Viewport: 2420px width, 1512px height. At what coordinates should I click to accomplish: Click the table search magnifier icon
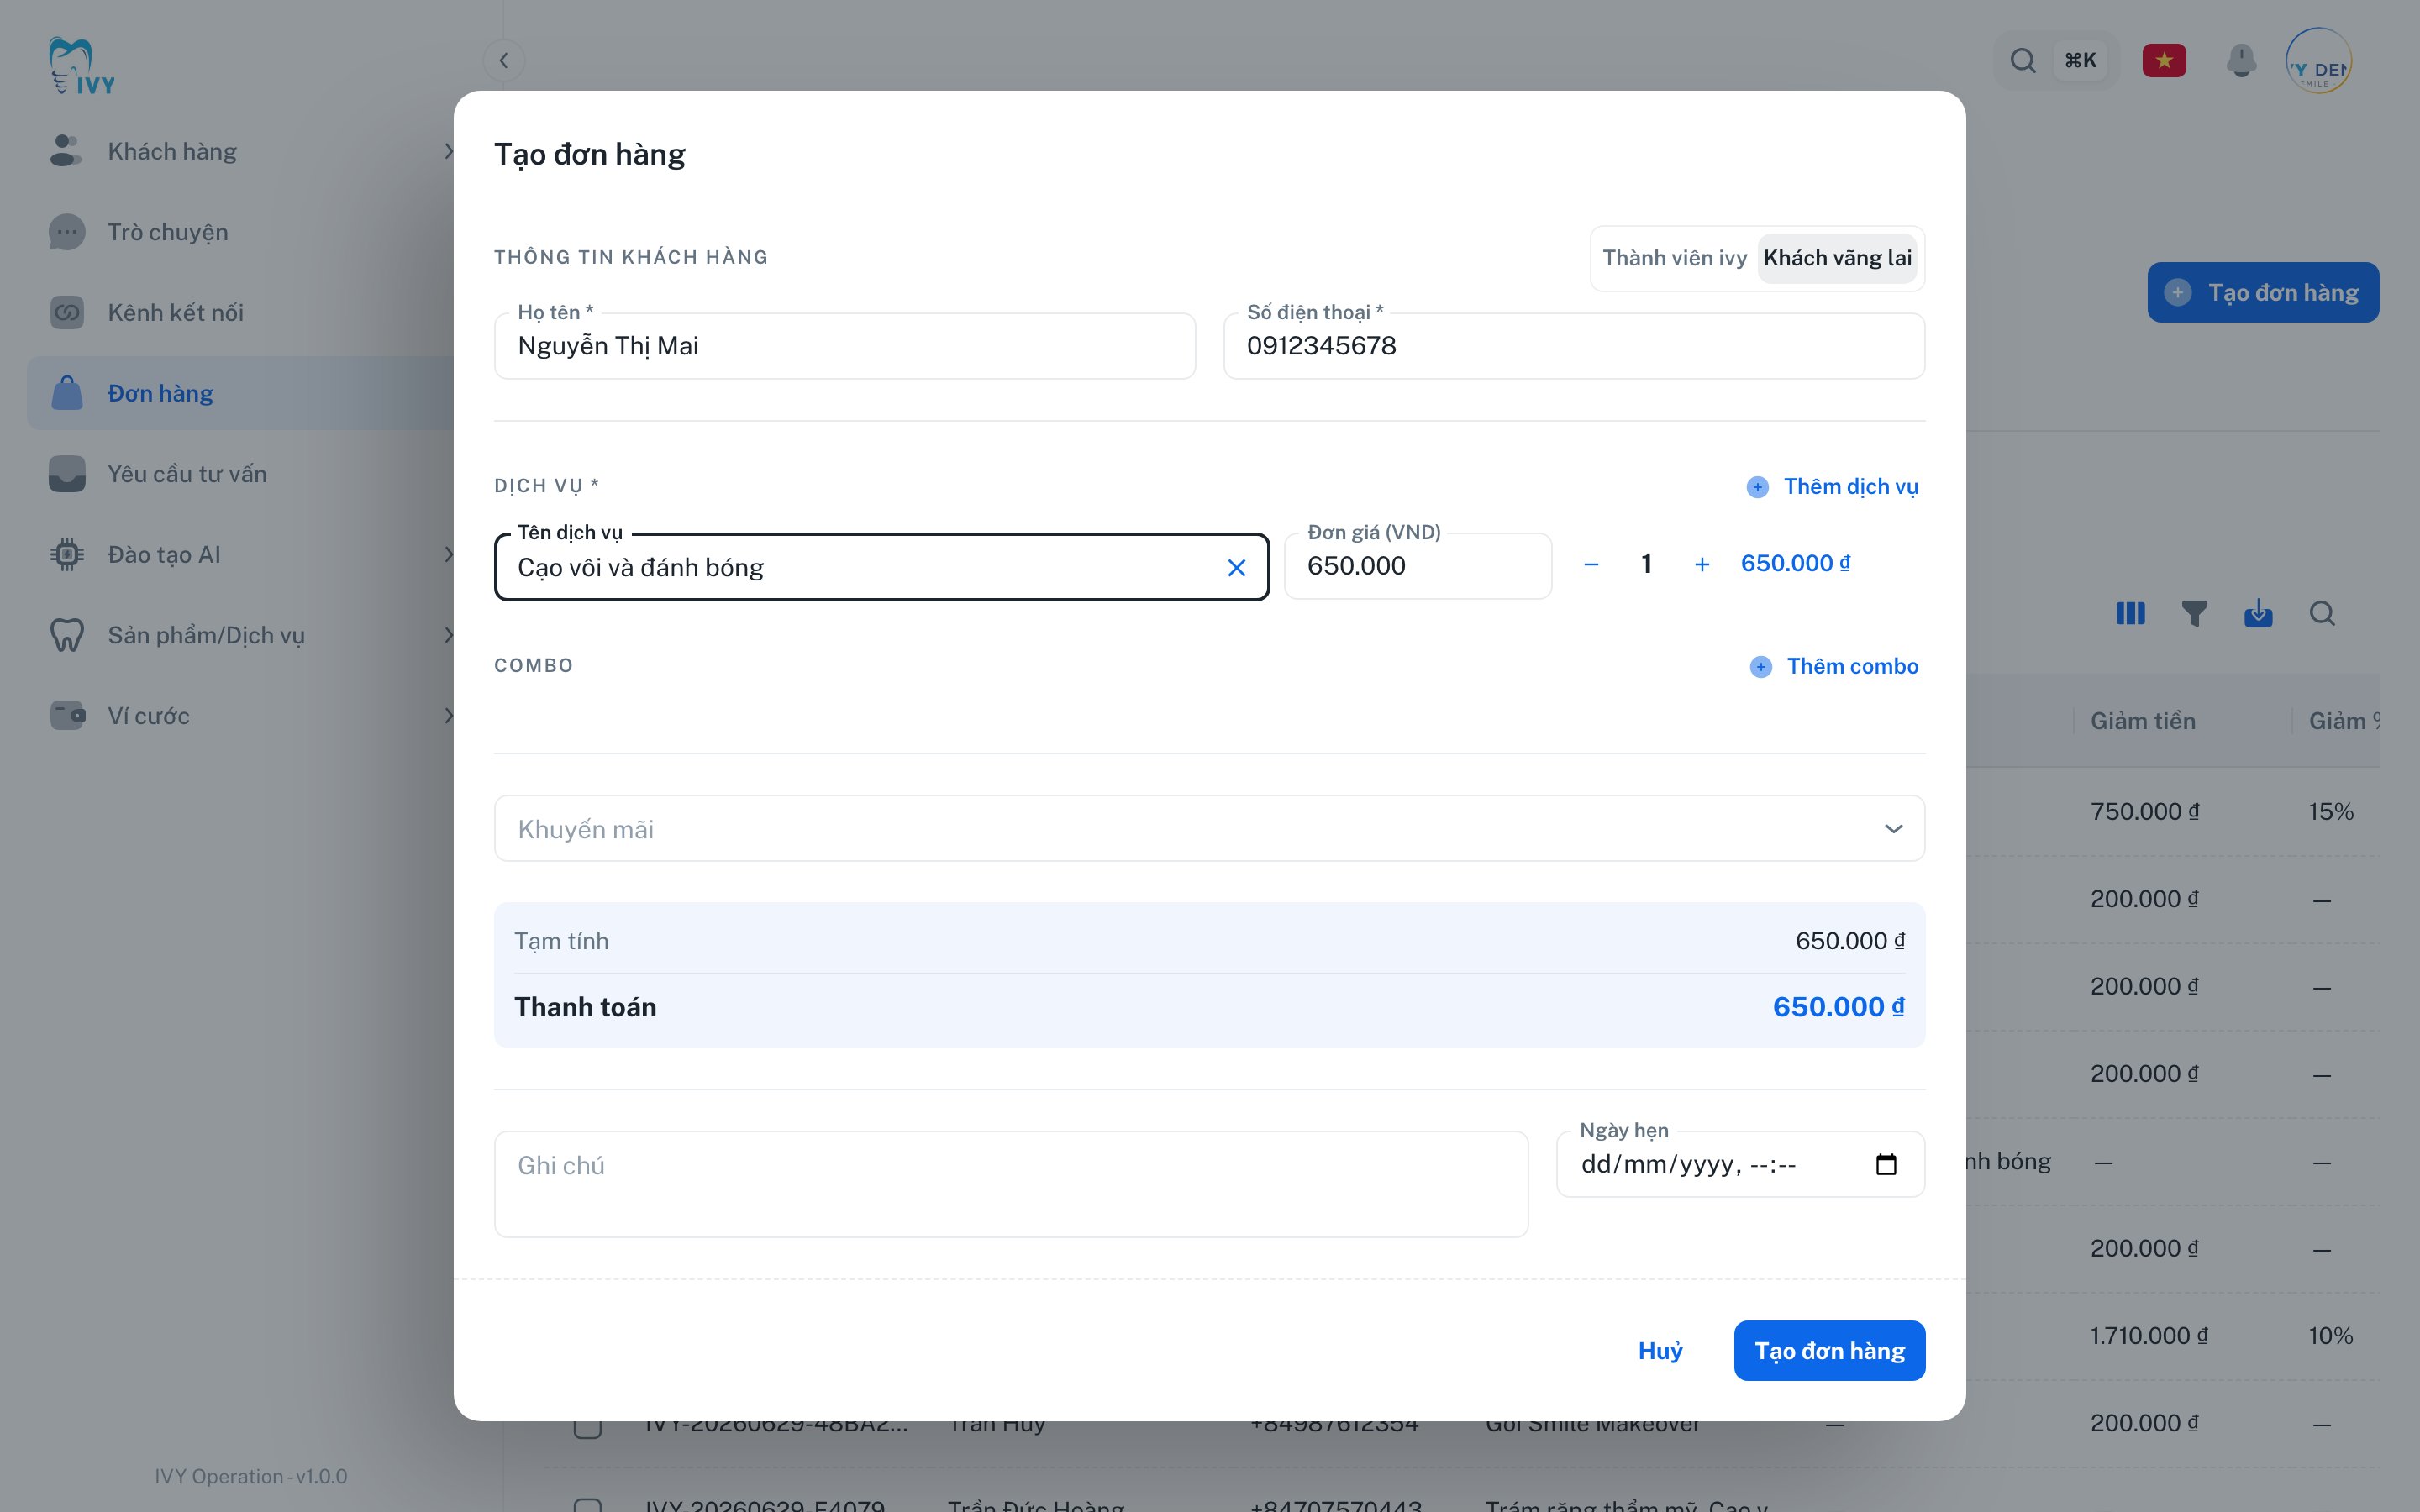tap(2322, 613)
